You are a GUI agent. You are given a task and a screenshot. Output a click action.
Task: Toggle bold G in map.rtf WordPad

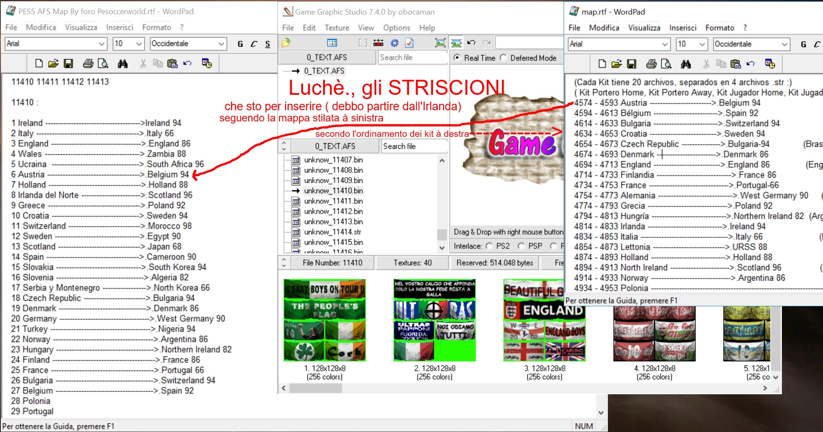click(x=803, y=44)
